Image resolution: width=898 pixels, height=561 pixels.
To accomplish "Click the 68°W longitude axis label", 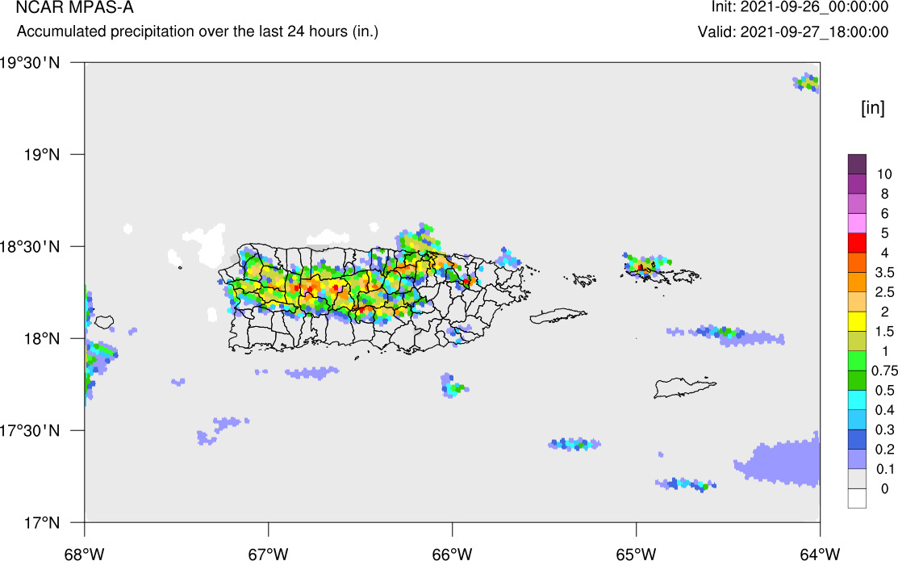I will [85, 554].
